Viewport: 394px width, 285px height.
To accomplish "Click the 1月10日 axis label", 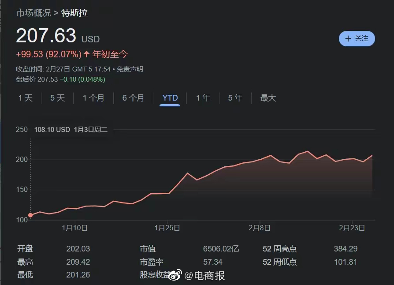I will (74, 228).
